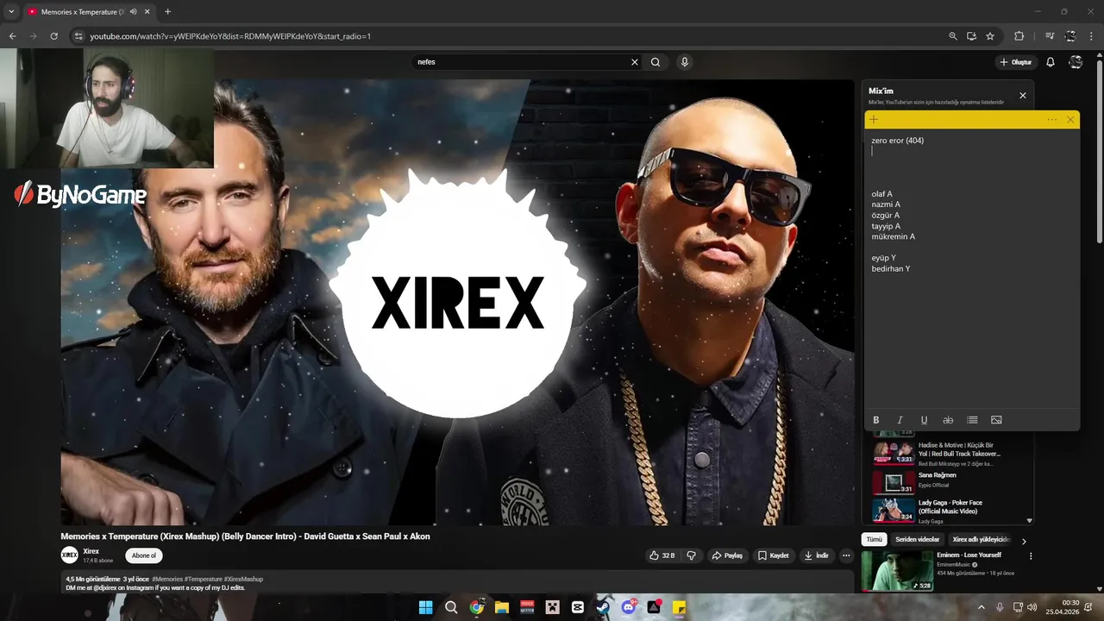
Task: Open the Oluştur create button
Action: pos(1016,62)
